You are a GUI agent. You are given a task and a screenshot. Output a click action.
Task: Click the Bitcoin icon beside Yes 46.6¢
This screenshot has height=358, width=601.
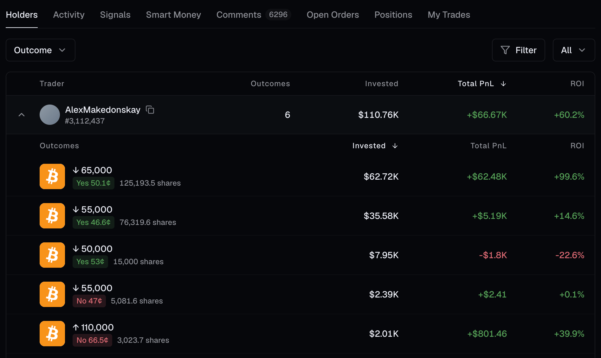click(x=52, y=216)
